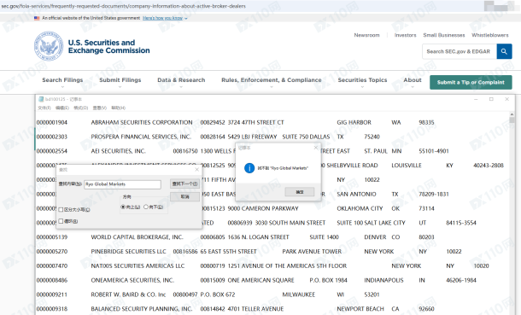Open the Newsroom link
This screenshot has height=315, width=521.
(366, 35)
